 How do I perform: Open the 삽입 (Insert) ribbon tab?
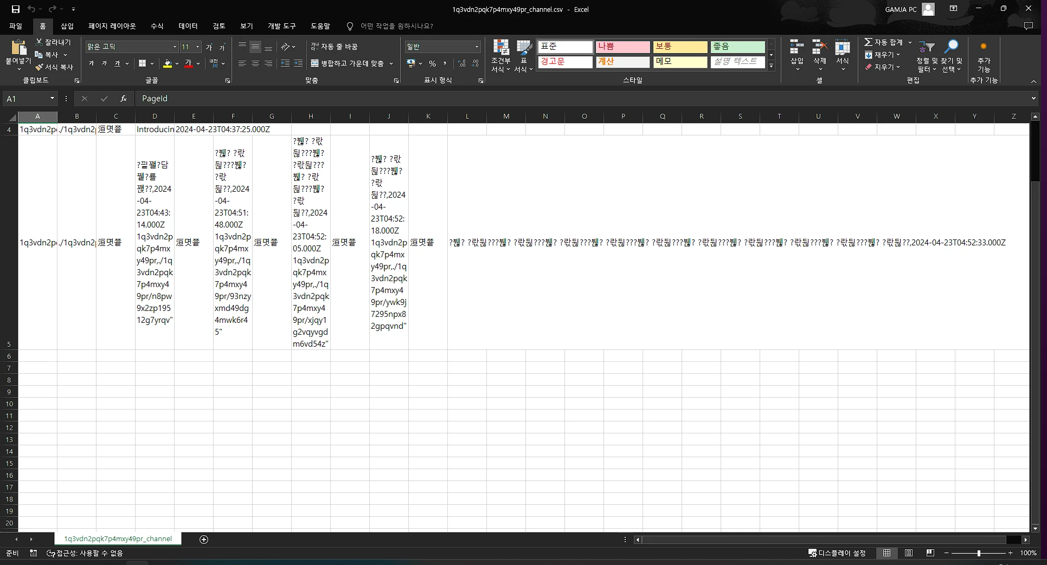pyautogui.click(x=67, y=26)
